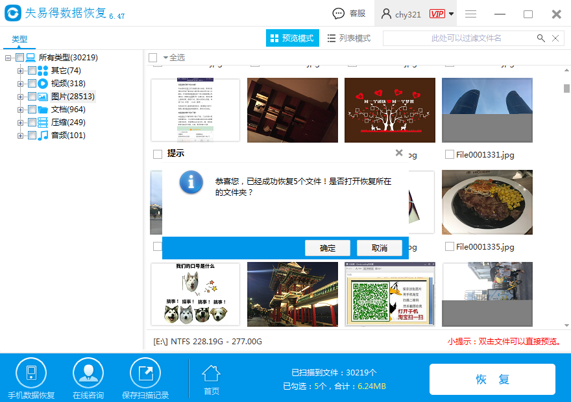Click the 图片 picture icon

[43, 97]
